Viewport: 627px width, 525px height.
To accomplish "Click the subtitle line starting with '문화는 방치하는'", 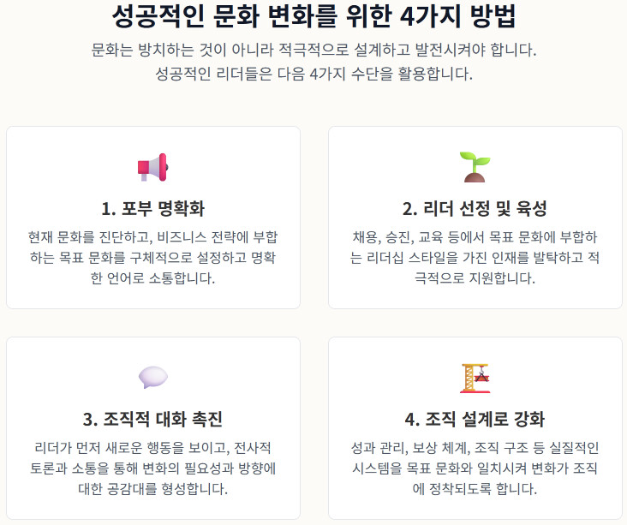I will coord(313,50).
